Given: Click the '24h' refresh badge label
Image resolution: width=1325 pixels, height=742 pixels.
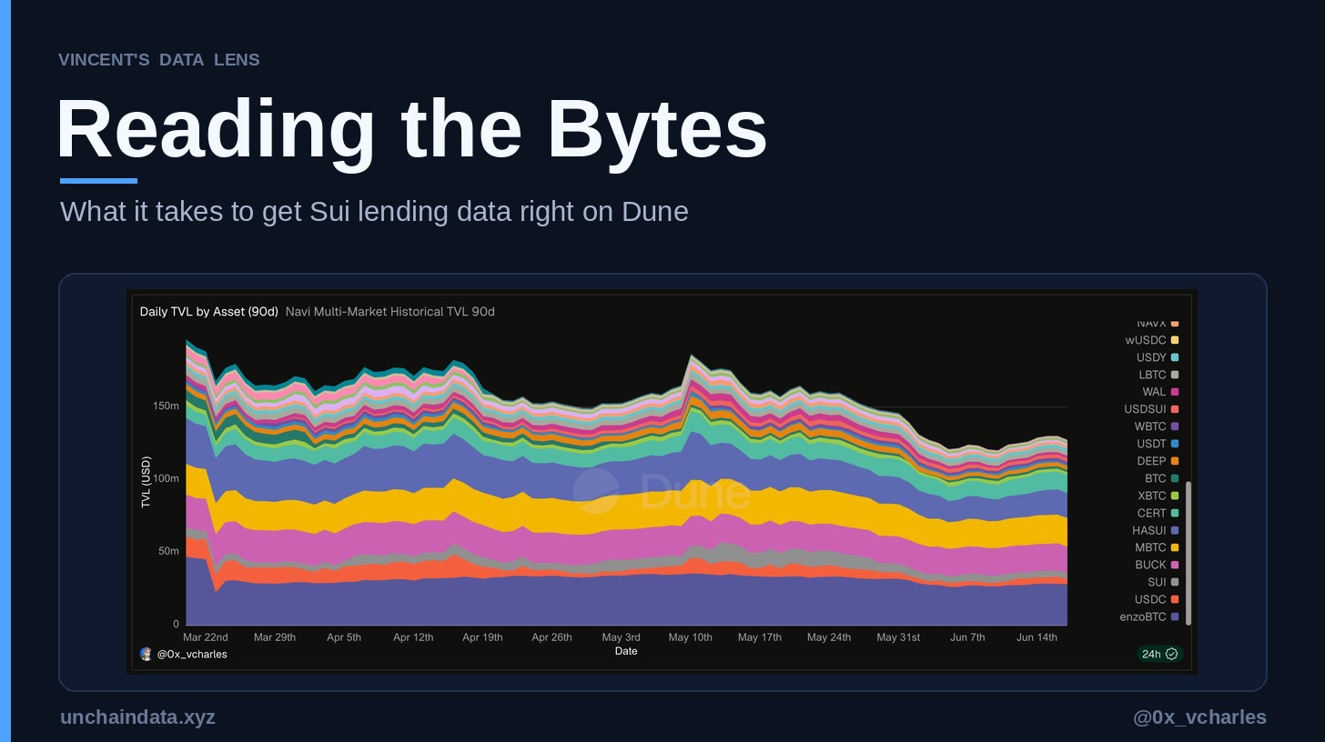Looking at the screenshot, I should [1151, 654].
